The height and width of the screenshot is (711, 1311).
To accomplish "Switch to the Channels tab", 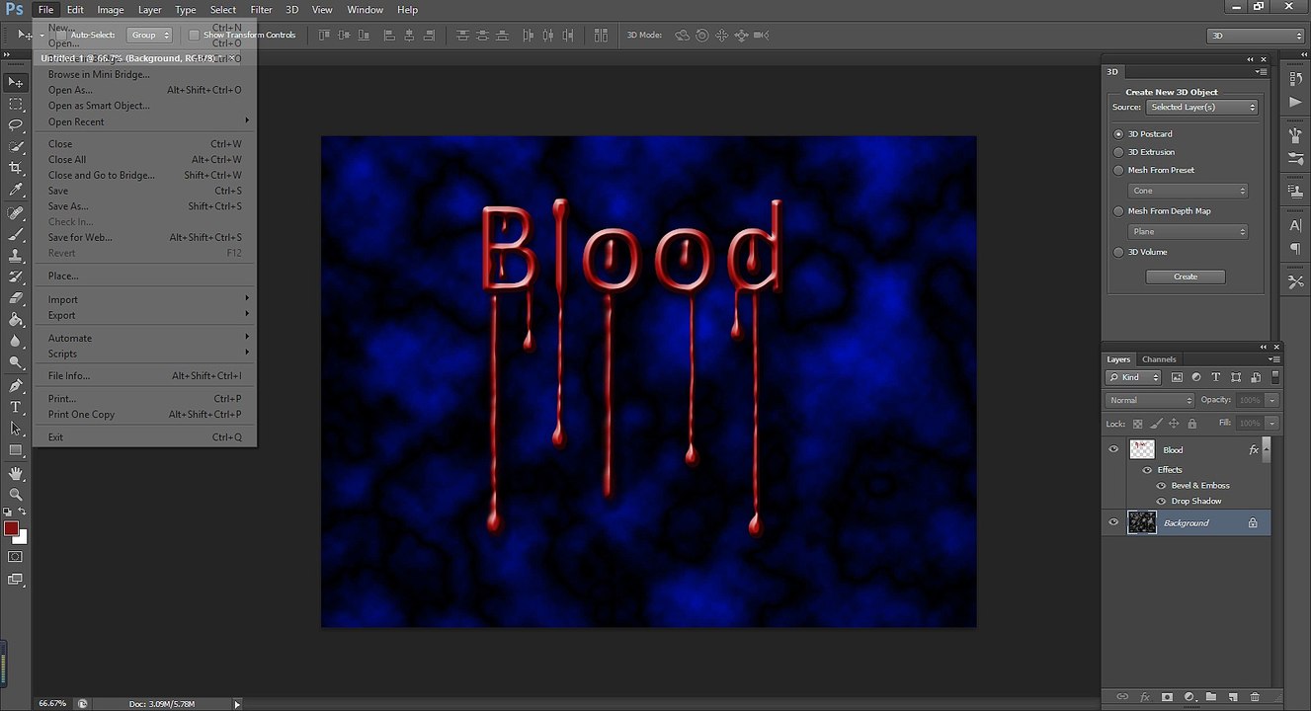I will tap(1159, 359).
